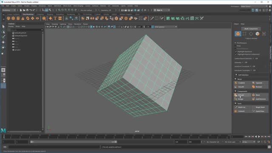Click the time slider at its start
The height and width of the screenshot is (153, 272).
[x=4, y=137]
